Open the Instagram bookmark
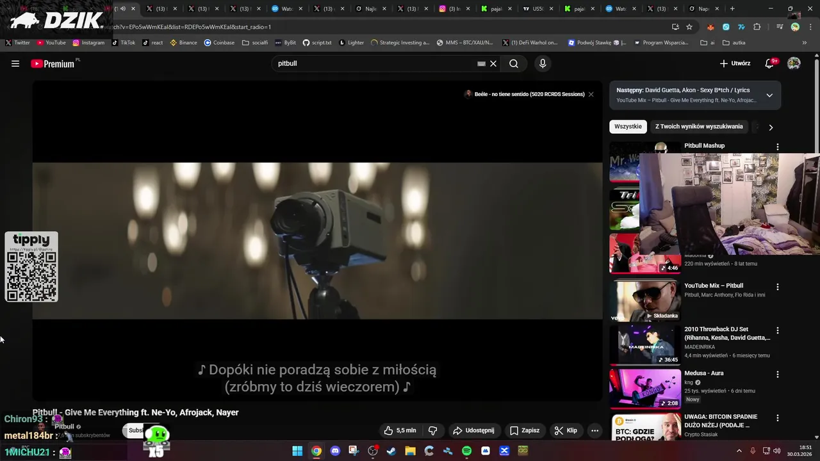The height and width of the screenshot is (461, 820). 88,42
